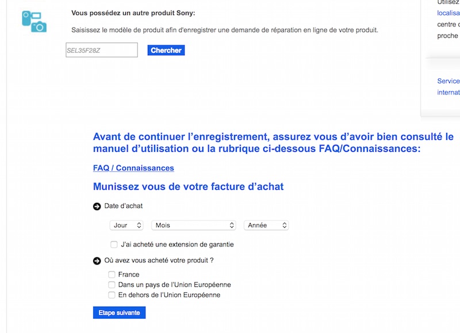Click the Année dropdown stepper arrows

[x=284, y=225]
